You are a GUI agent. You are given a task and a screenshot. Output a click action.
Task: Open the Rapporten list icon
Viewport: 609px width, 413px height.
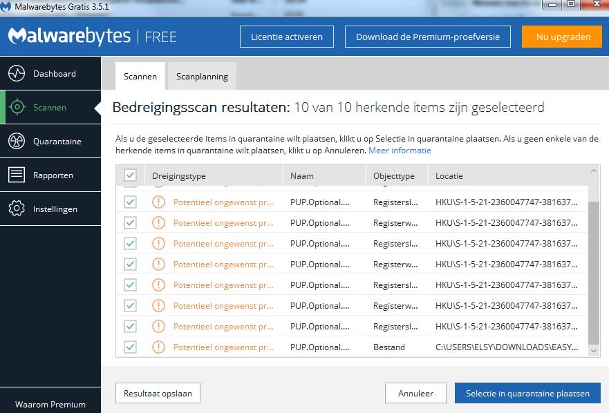17,175
